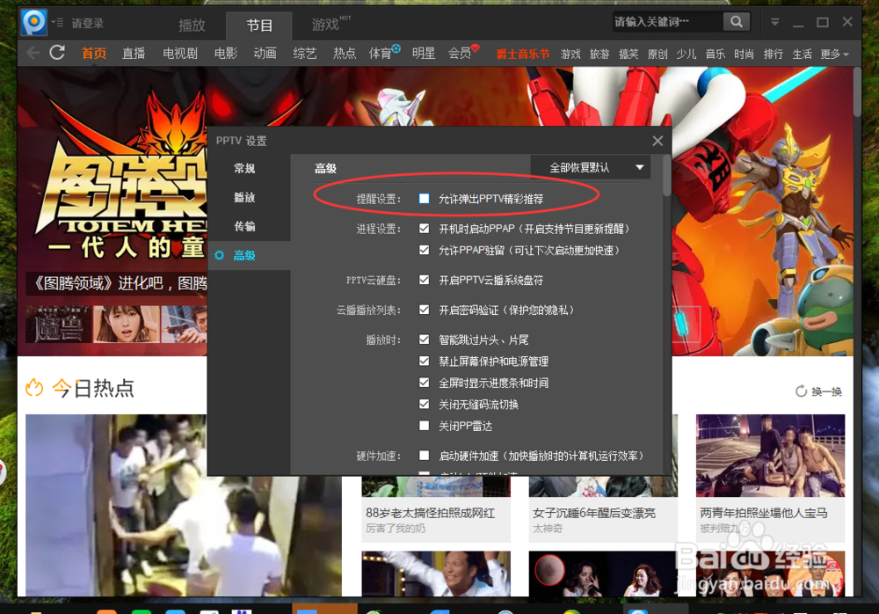Click the 会员 heart badge icon

[x=476, y=48]
